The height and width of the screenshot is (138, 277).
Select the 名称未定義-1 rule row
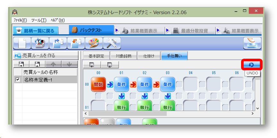(46, 80)
